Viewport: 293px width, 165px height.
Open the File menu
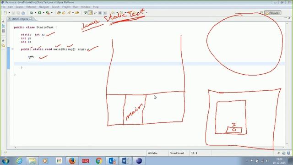click(x=3, y=7)
